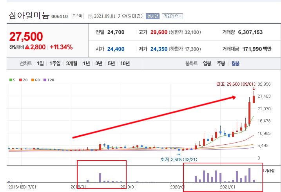The image size is (281, 192).
Task: Click the 32,956 price axis label
Action: pos(264,84)
